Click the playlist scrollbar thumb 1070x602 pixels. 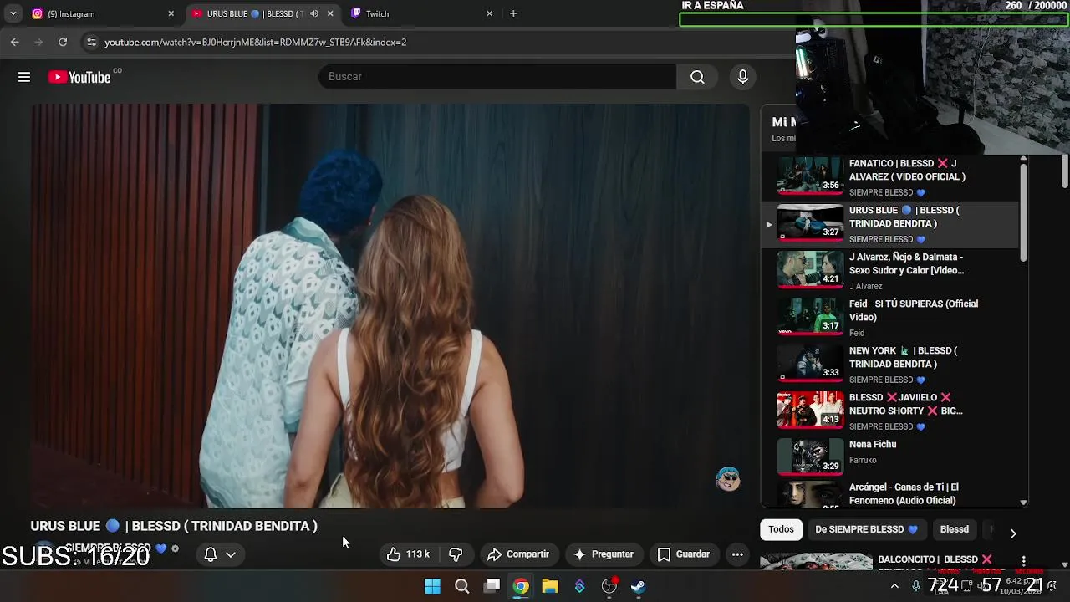click(1023, 212)
